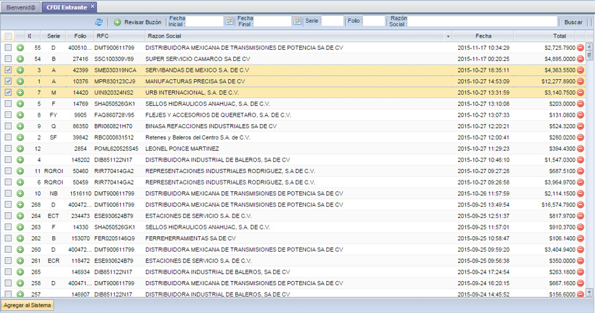Screen dimensions: 595x314
Task: Click green add icon for LEONEL PONCE MARTINEZ
Action: point(20,149)
